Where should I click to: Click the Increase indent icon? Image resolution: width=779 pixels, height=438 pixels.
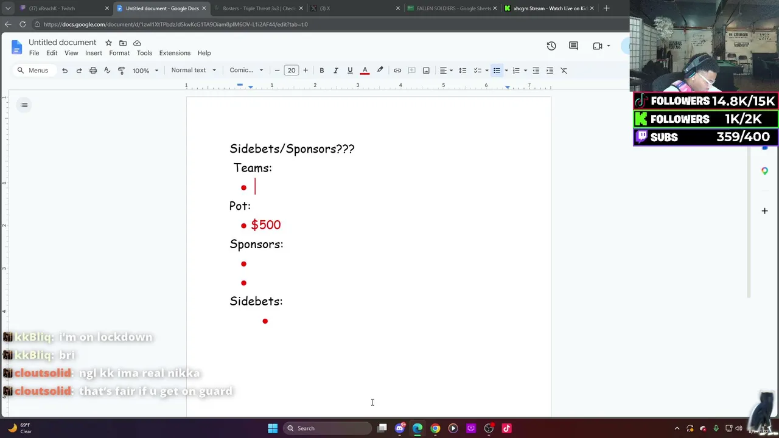pos(550,71)
